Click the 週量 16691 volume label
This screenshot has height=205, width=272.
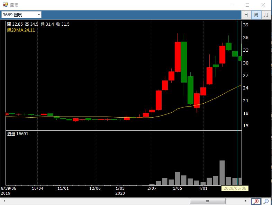click(x=18, y=134)
